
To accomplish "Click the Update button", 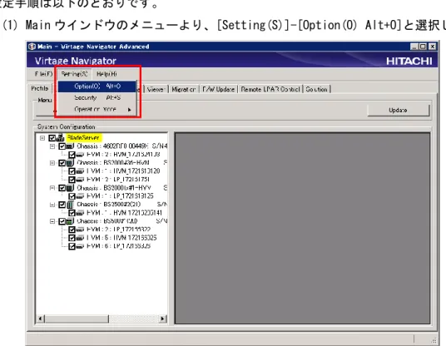I will tap(399, 110).
